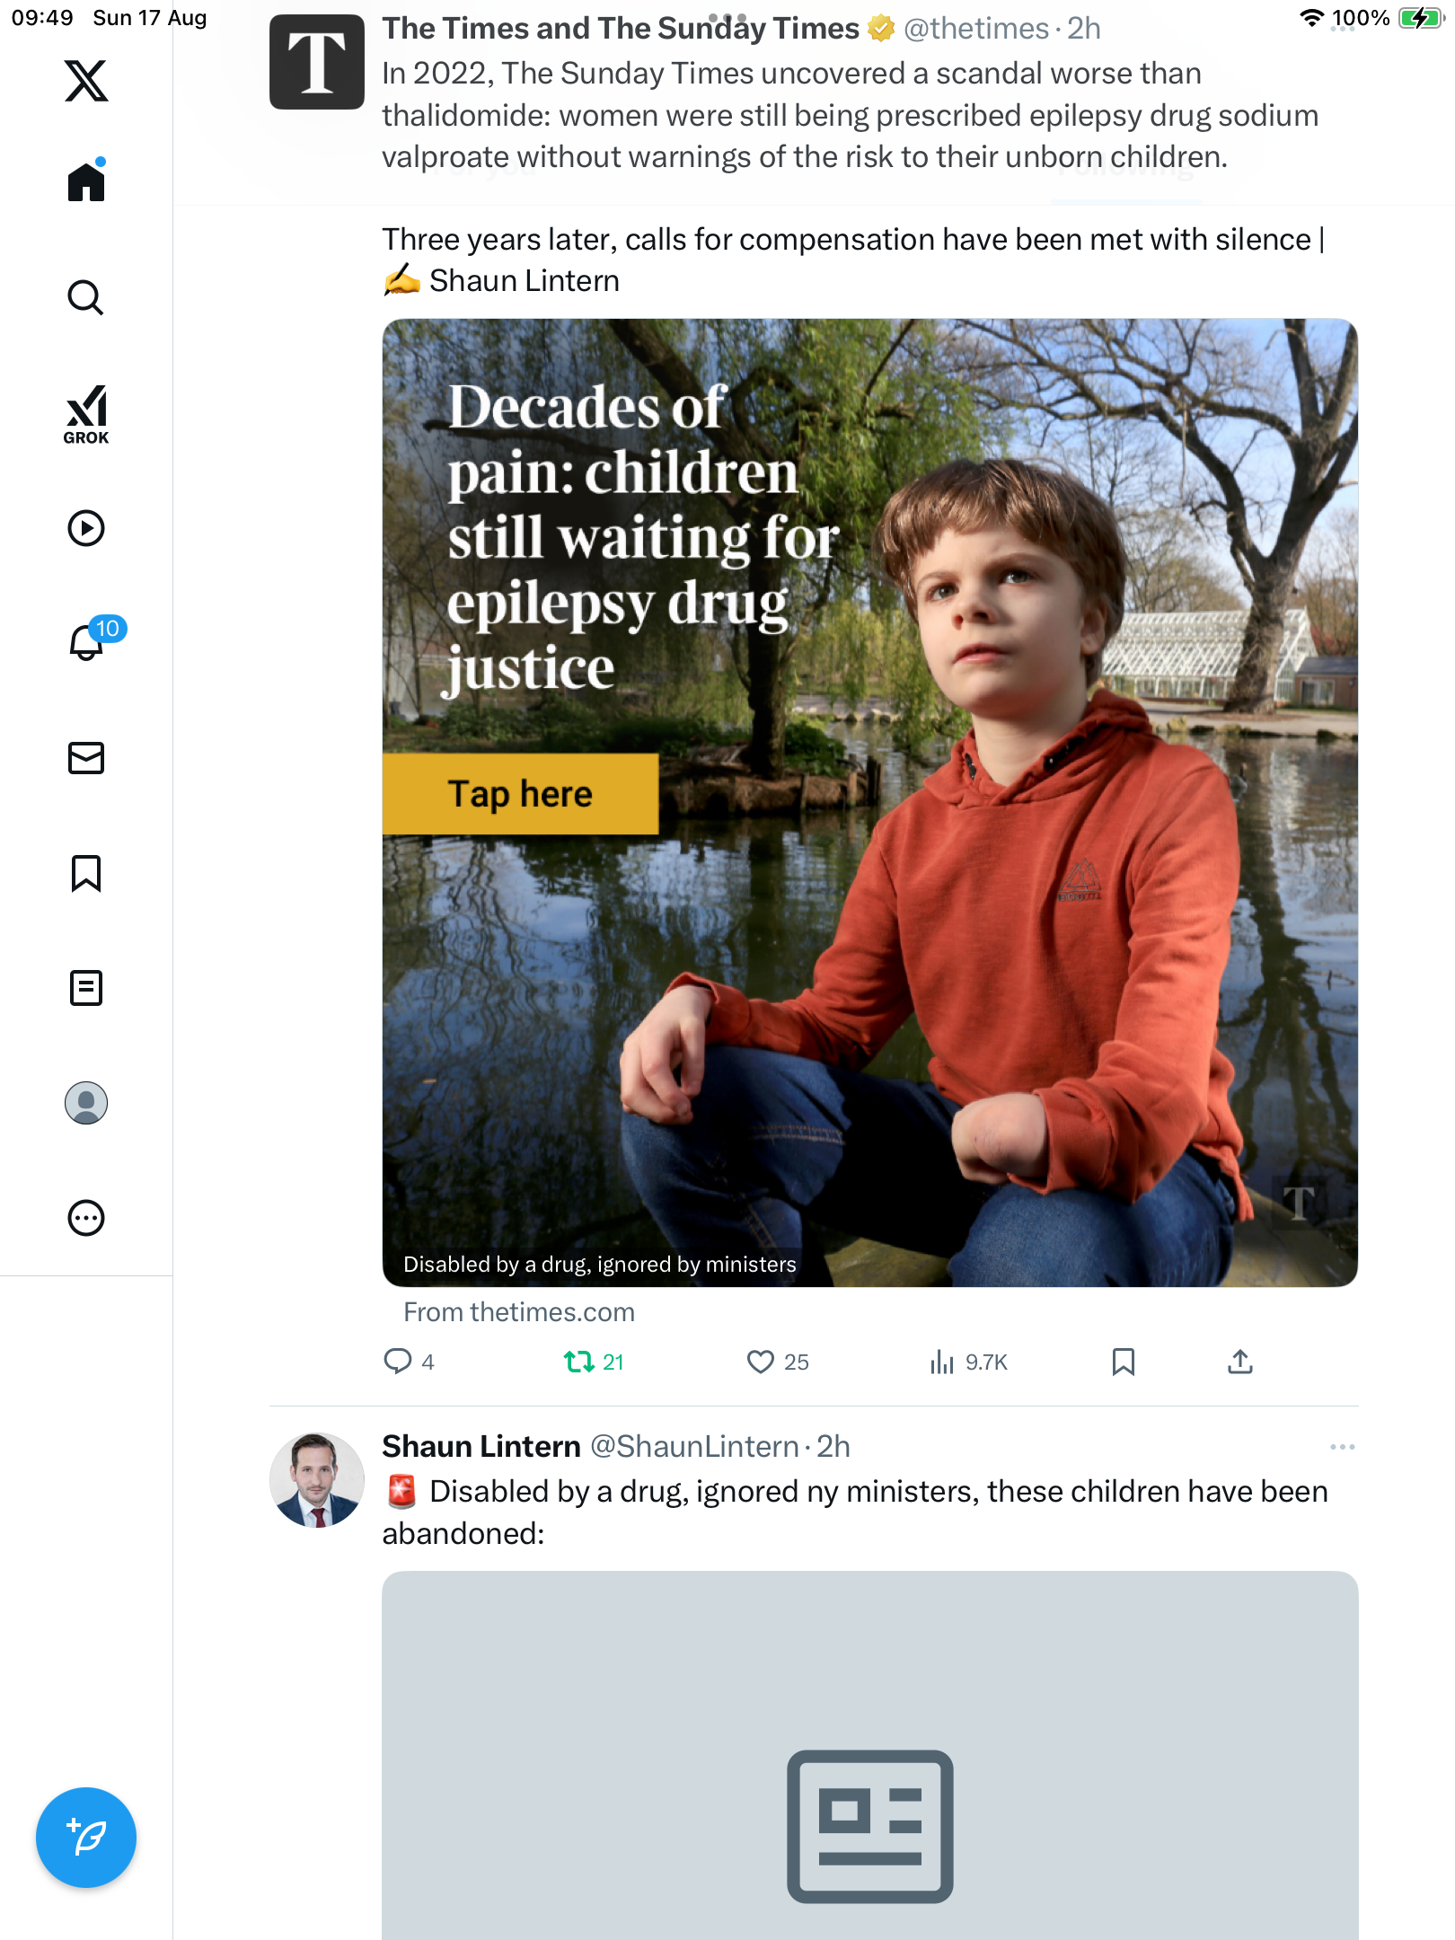
Task: Bookmark The Times epilepsy drug post
Action: click(x=1123, y=1362)
